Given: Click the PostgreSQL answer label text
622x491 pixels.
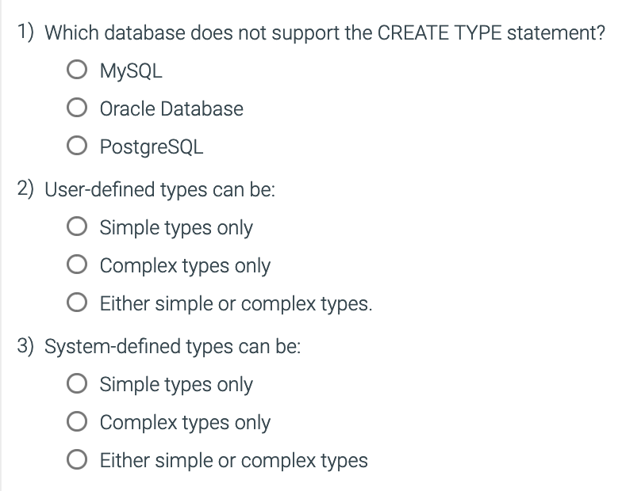Looking at the screenshot, I should click(x=151, y=147).
